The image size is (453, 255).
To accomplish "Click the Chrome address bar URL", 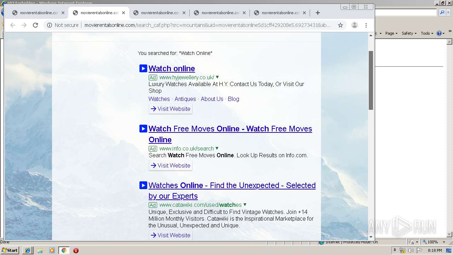I will pos(207,25).
